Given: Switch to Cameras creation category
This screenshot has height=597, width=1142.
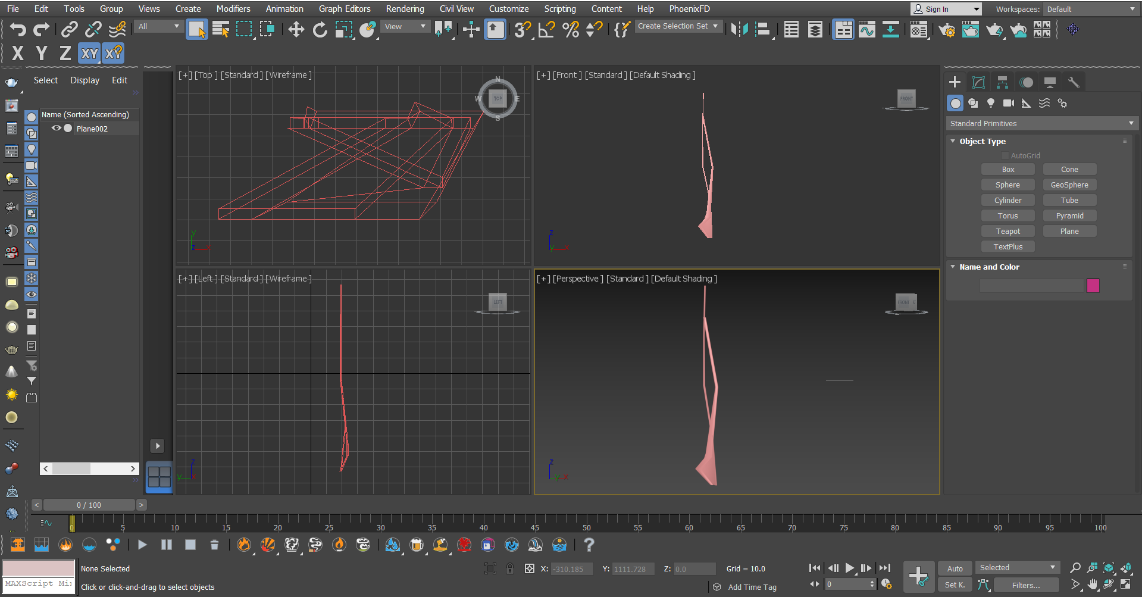Looking at the screenshot, I should [x=1009, y=103].
